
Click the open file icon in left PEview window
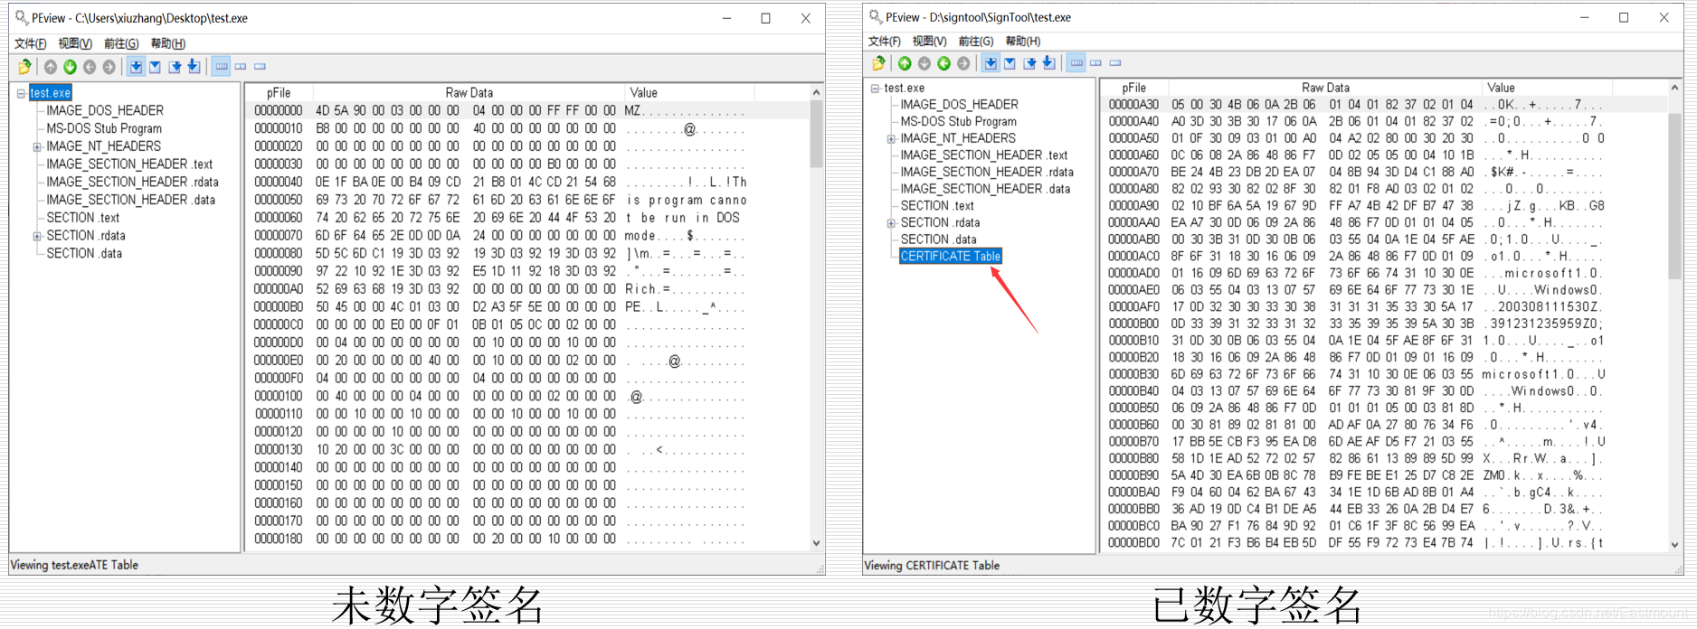[24, 67]
